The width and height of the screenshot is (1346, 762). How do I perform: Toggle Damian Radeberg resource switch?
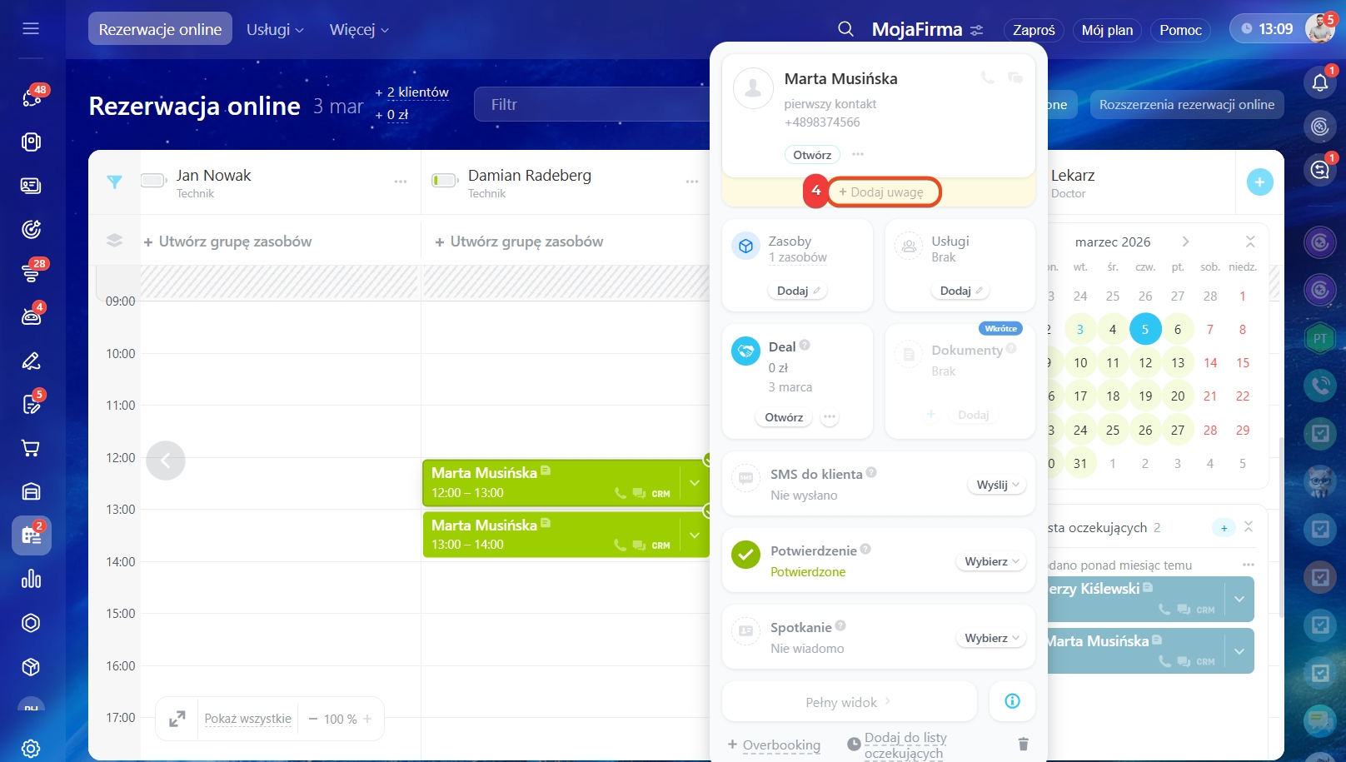[445, 181]
